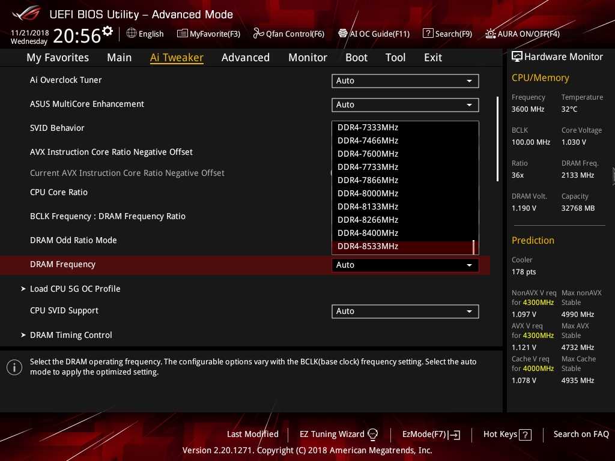The height and width of the screenshot is (461, 615).
Task: Expand the DRAM Timing Control submenu
Action: coord(71,335)
